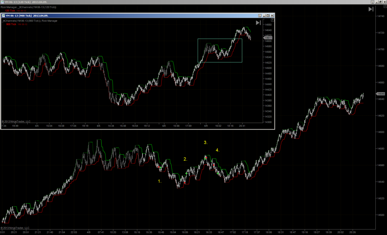The width and height of the screenshot is (387, 235).
Task: Click the 20:41 time label on the 900 Tick chart
Action: point(242,126)
